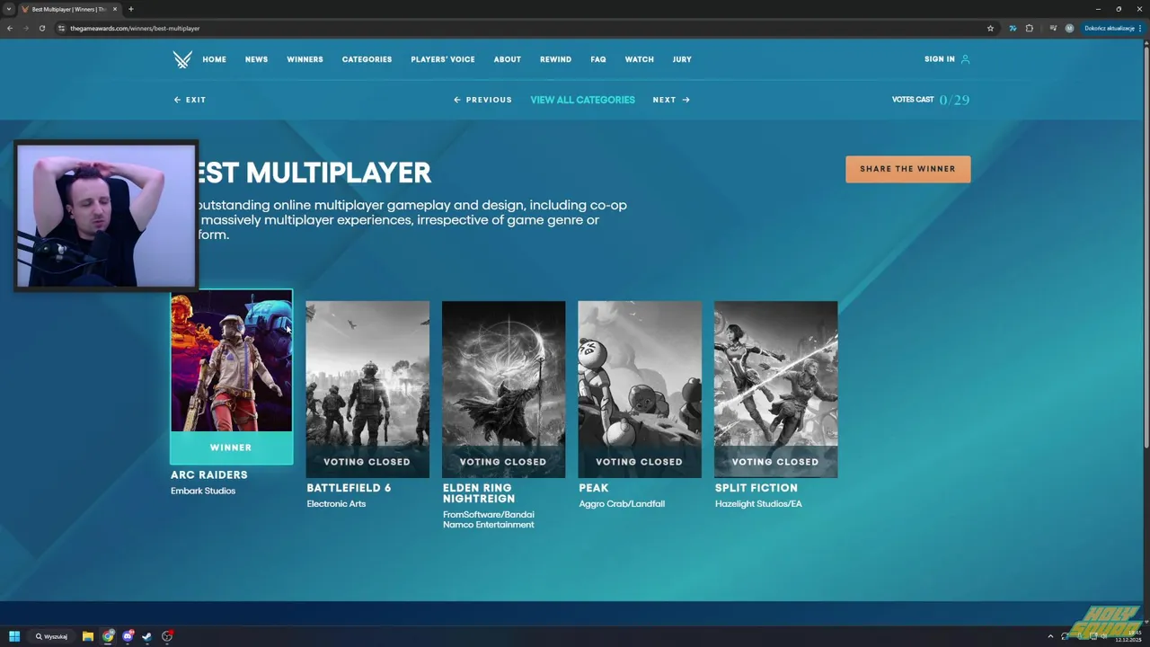Viewport: 1150px width, 647px height.
Task: Select the ARC Raiders winner artwork
Action: coord(232,361)
